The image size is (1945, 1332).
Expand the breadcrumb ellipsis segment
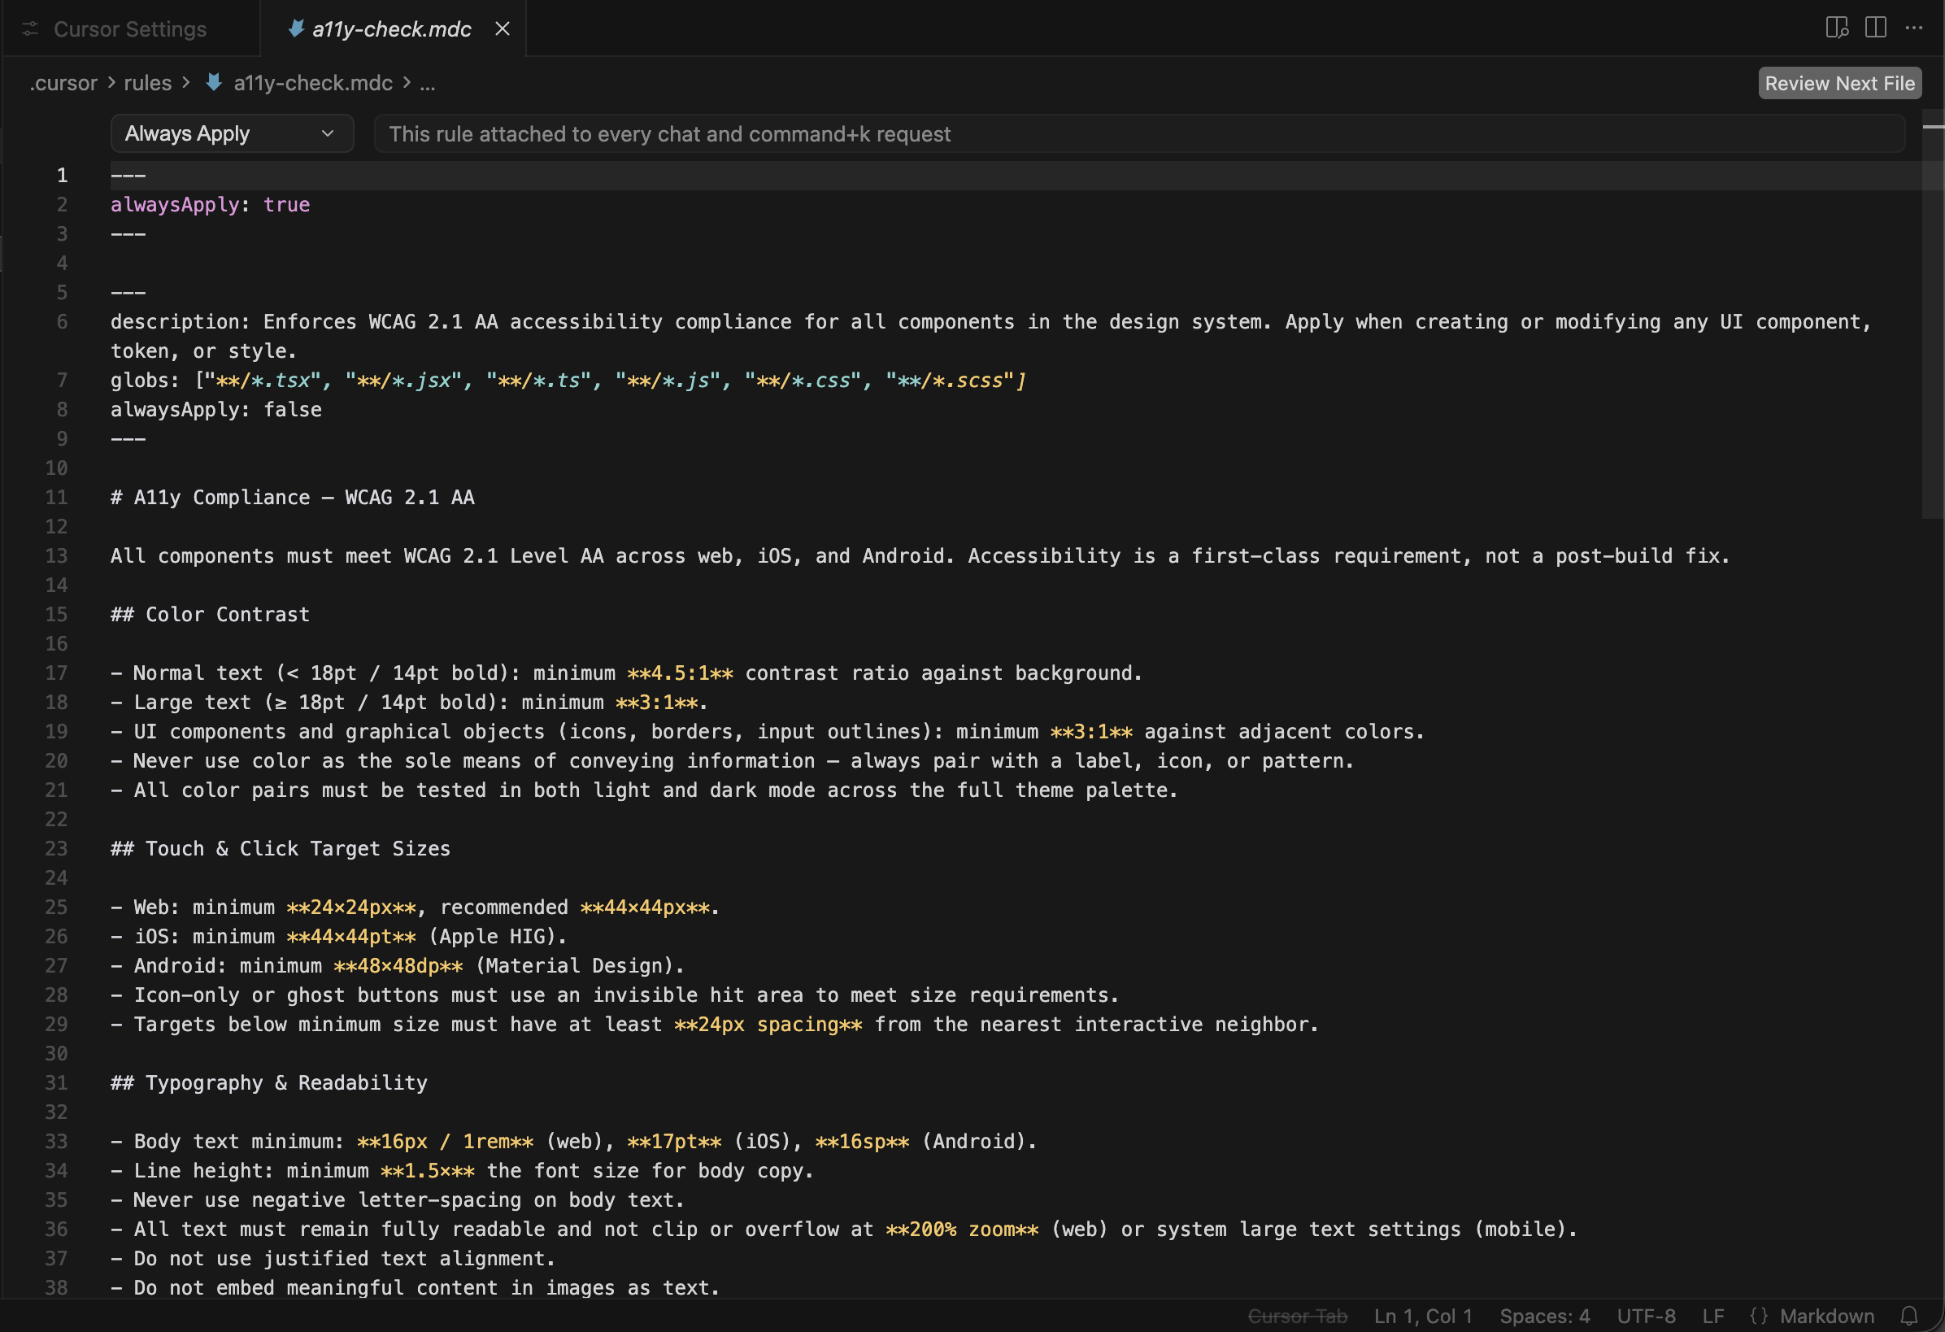(428, 83)
